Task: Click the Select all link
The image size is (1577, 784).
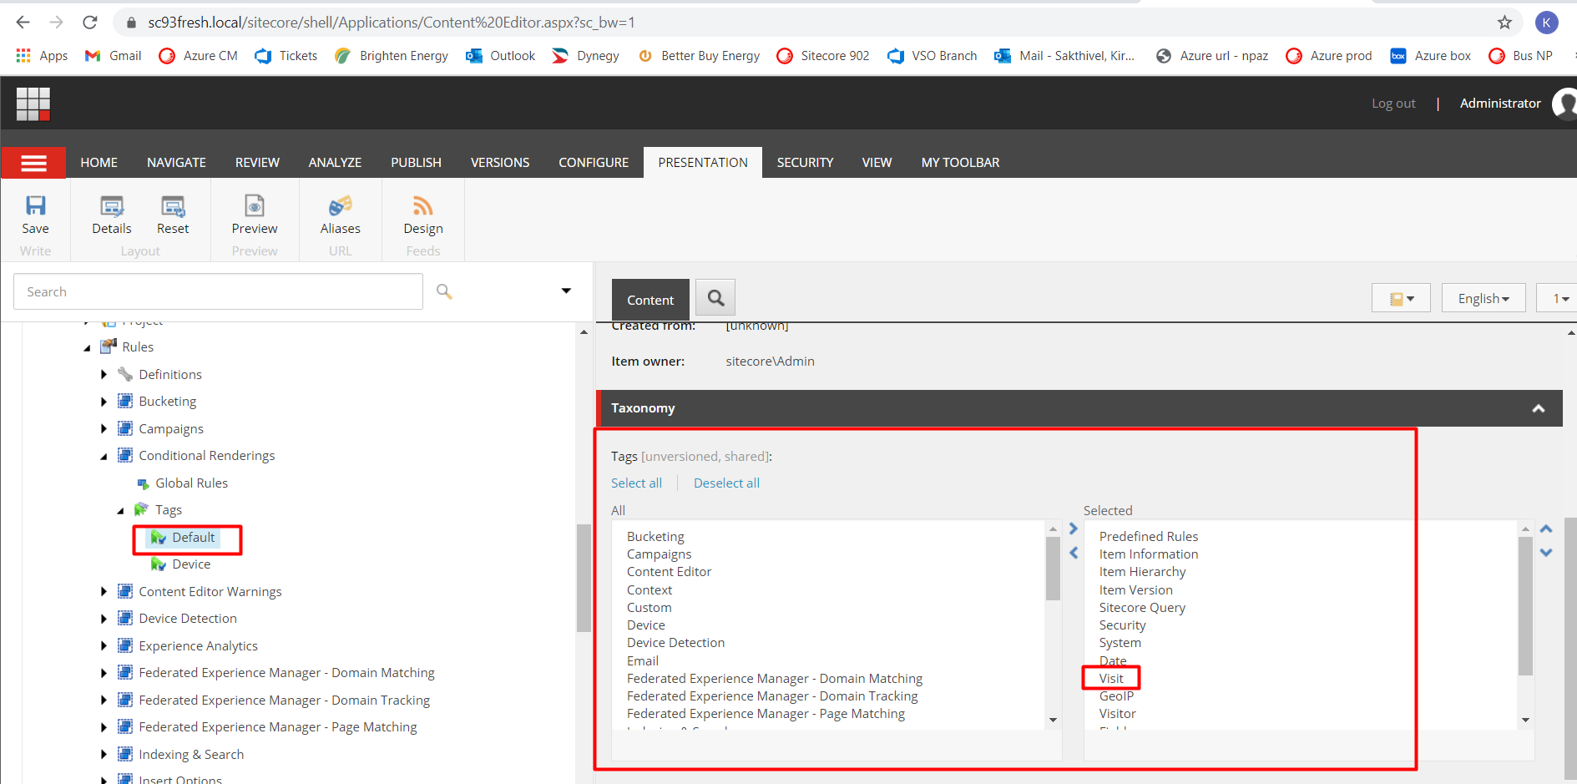Action: [636, 483]
